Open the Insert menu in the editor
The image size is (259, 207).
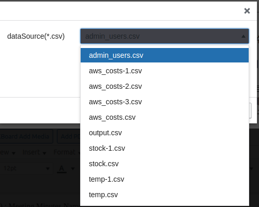[34, 152]
